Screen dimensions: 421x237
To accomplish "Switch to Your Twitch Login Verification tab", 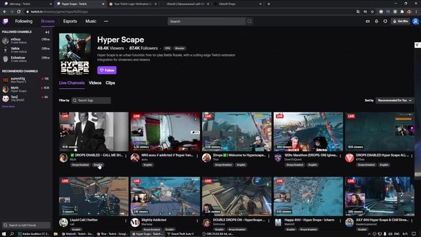I will tap(133, 4).
